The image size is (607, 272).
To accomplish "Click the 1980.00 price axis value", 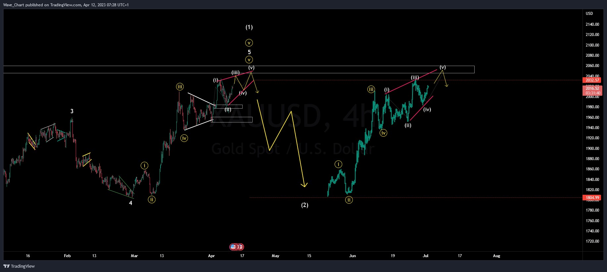I will click(x=592, y=107).
